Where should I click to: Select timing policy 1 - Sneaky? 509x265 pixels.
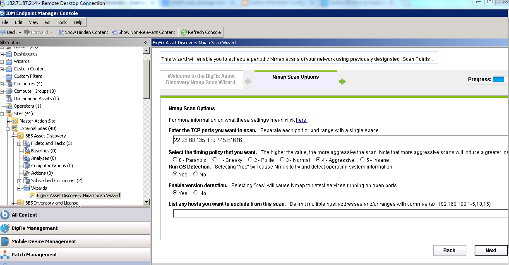click(x=214, y=159)
